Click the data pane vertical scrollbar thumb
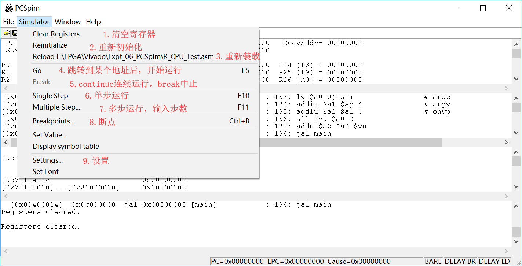The height and width of the screenshot is (266, 522). [x=516, y=162]
